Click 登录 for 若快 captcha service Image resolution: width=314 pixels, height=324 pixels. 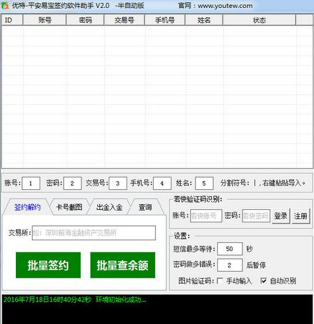tap(281, 216)
